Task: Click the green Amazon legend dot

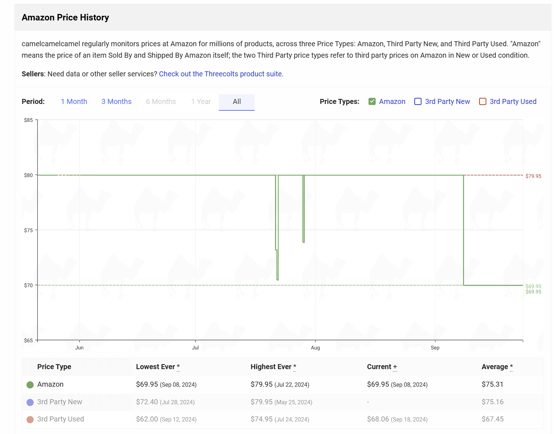Action: [x=30, y=385]
